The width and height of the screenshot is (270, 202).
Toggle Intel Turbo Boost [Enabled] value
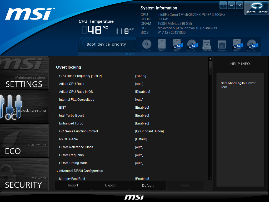coord(142,116)
